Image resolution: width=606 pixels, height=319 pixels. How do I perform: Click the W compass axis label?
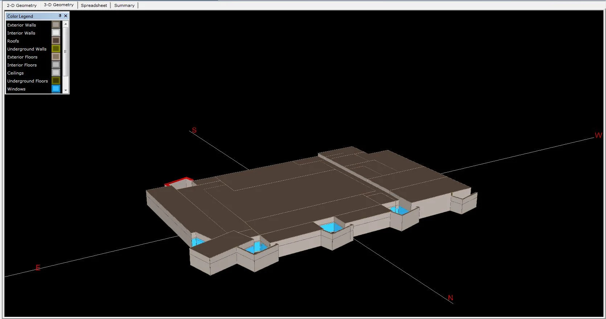click(598, 135)
